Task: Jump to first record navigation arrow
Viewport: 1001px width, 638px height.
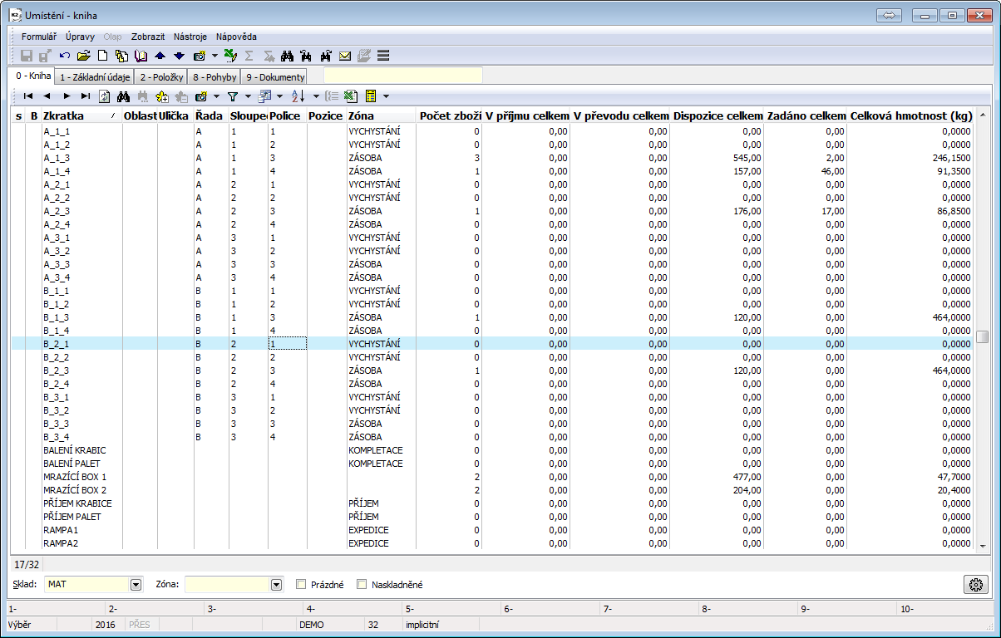Action: (x=28, y=96)
